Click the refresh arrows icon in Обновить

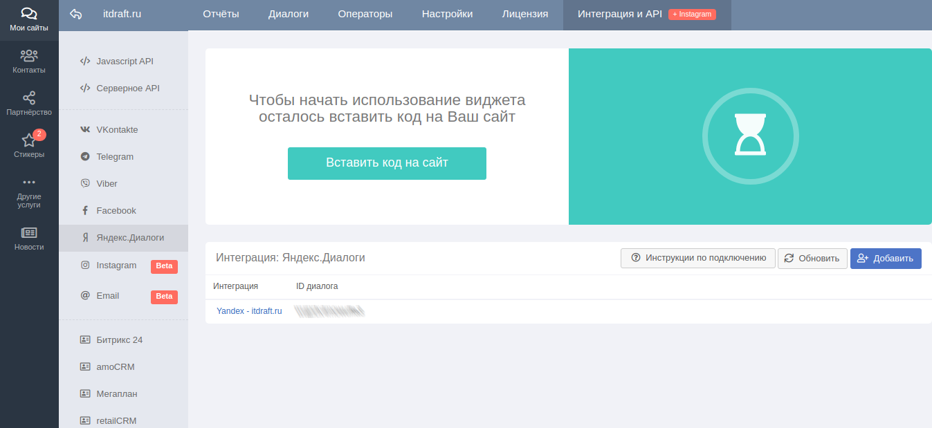point(789,258)
